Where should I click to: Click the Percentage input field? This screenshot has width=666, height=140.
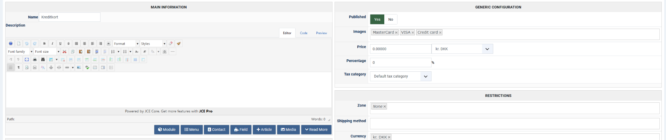click(400, 62)
